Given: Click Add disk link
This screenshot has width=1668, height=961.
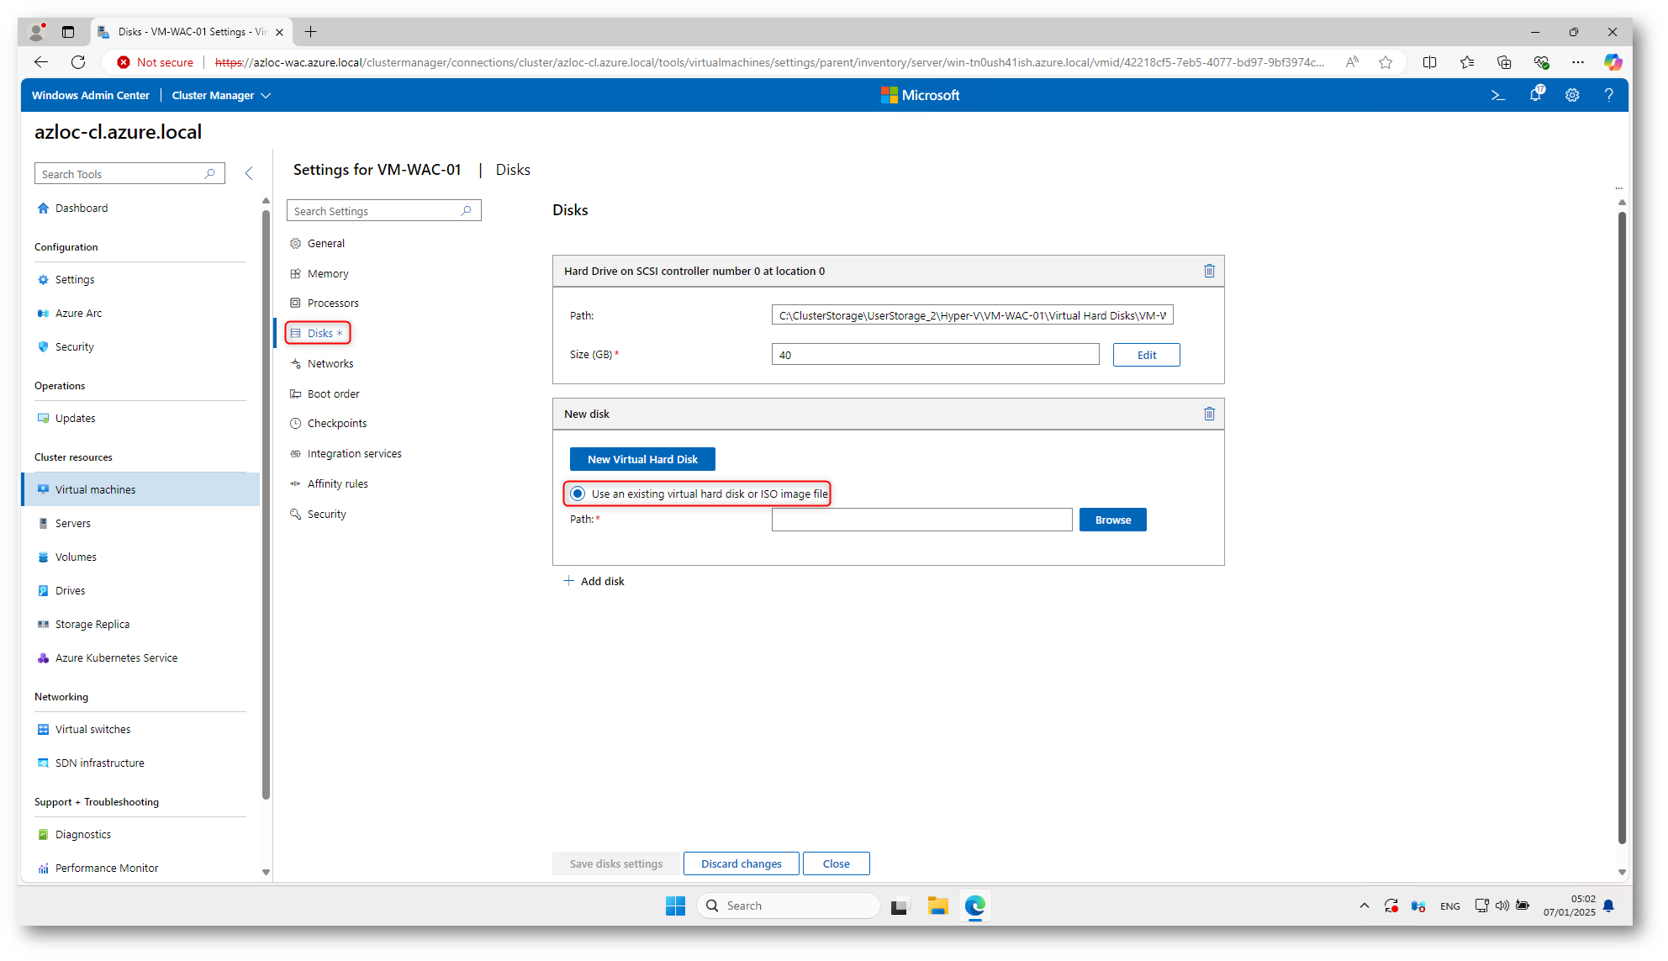Looking at the screenshot, I should pos(594,581).
